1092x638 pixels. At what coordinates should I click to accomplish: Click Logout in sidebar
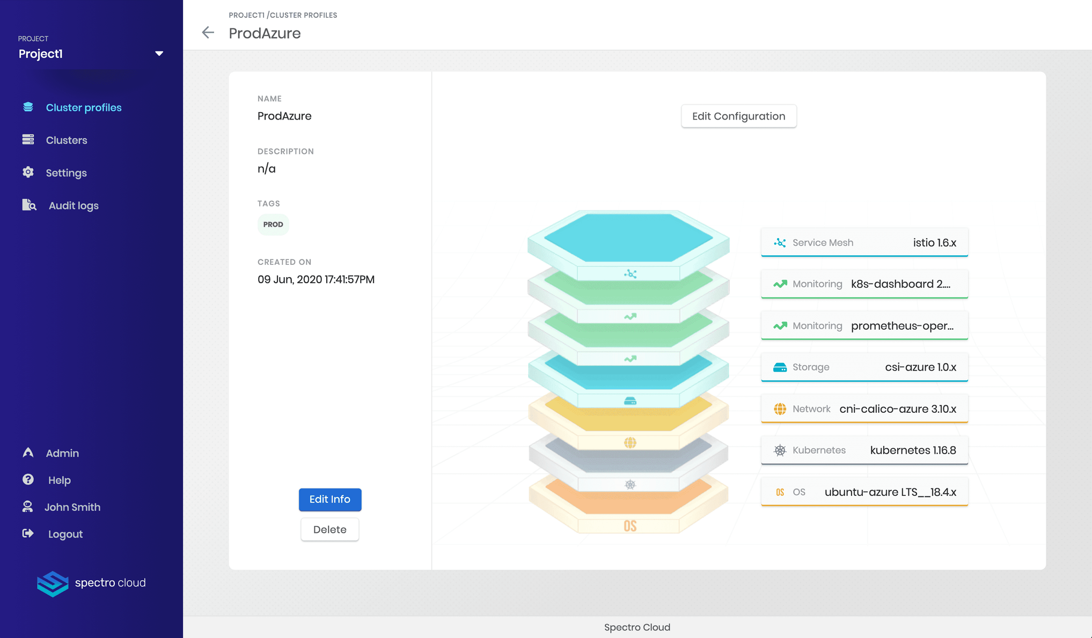pyautogui.click(x=65, y=534)
